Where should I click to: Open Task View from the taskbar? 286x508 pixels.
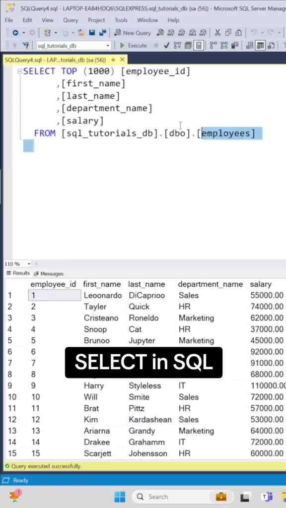pyautogui.click(x=245, y=497)
